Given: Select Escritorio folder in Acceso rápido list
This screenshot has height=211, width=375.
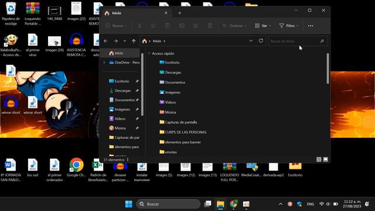Looking at the screenshot, I should (169, 63).
